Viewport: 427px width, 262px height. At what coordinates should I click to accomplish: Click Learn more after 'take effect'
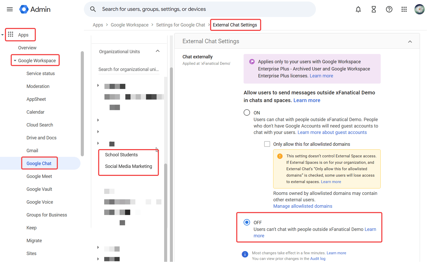point(336,253)
